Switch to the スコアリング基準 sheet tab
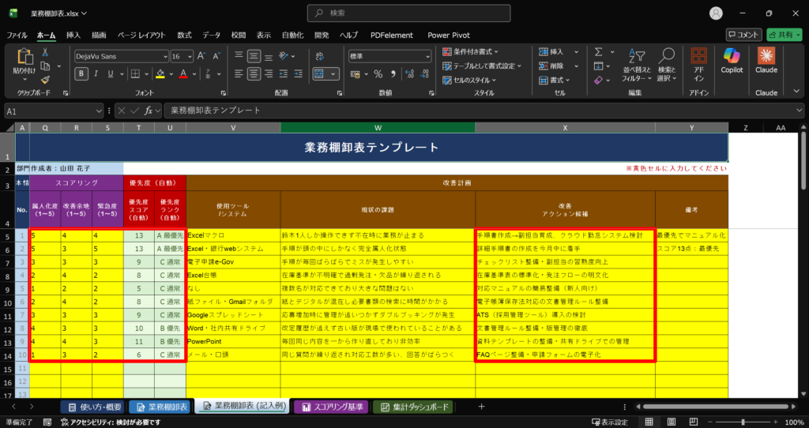 coord(329,407)
